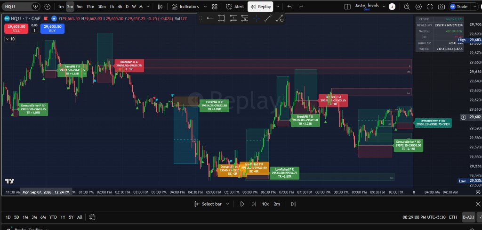
Task: Change the 10x replay speed
Action: (265, 204)
